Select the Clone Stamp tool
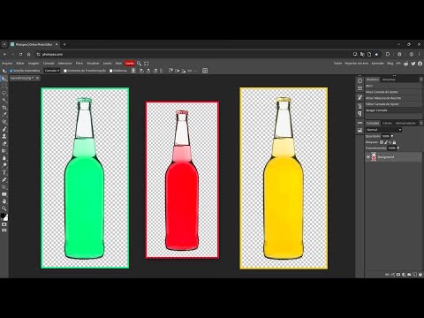The height and width of the screenshot is (318, 424). pos(4,136)
